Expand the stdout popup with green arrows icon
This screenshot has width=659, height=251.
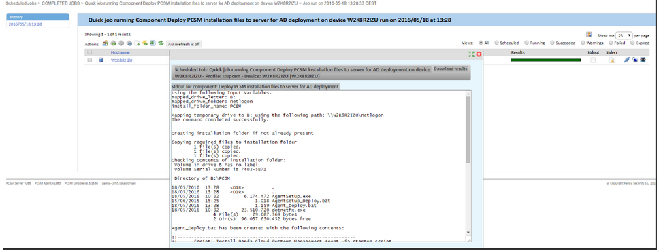pos(472,54)
